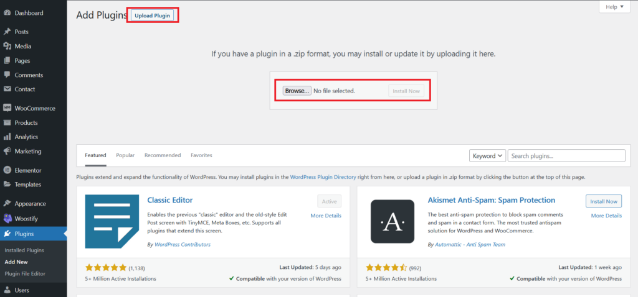Open the Classic Editor title link
The height and width of the screenshot is (297, 638).
click(x=170, y=200)
